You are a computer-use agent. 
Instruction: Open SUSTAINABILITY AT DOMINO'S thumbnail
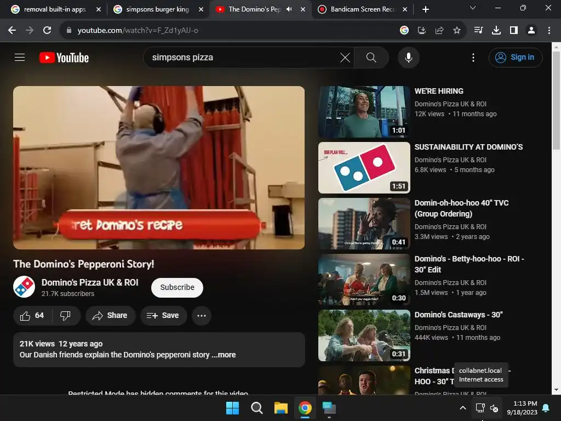coord(364,168)
